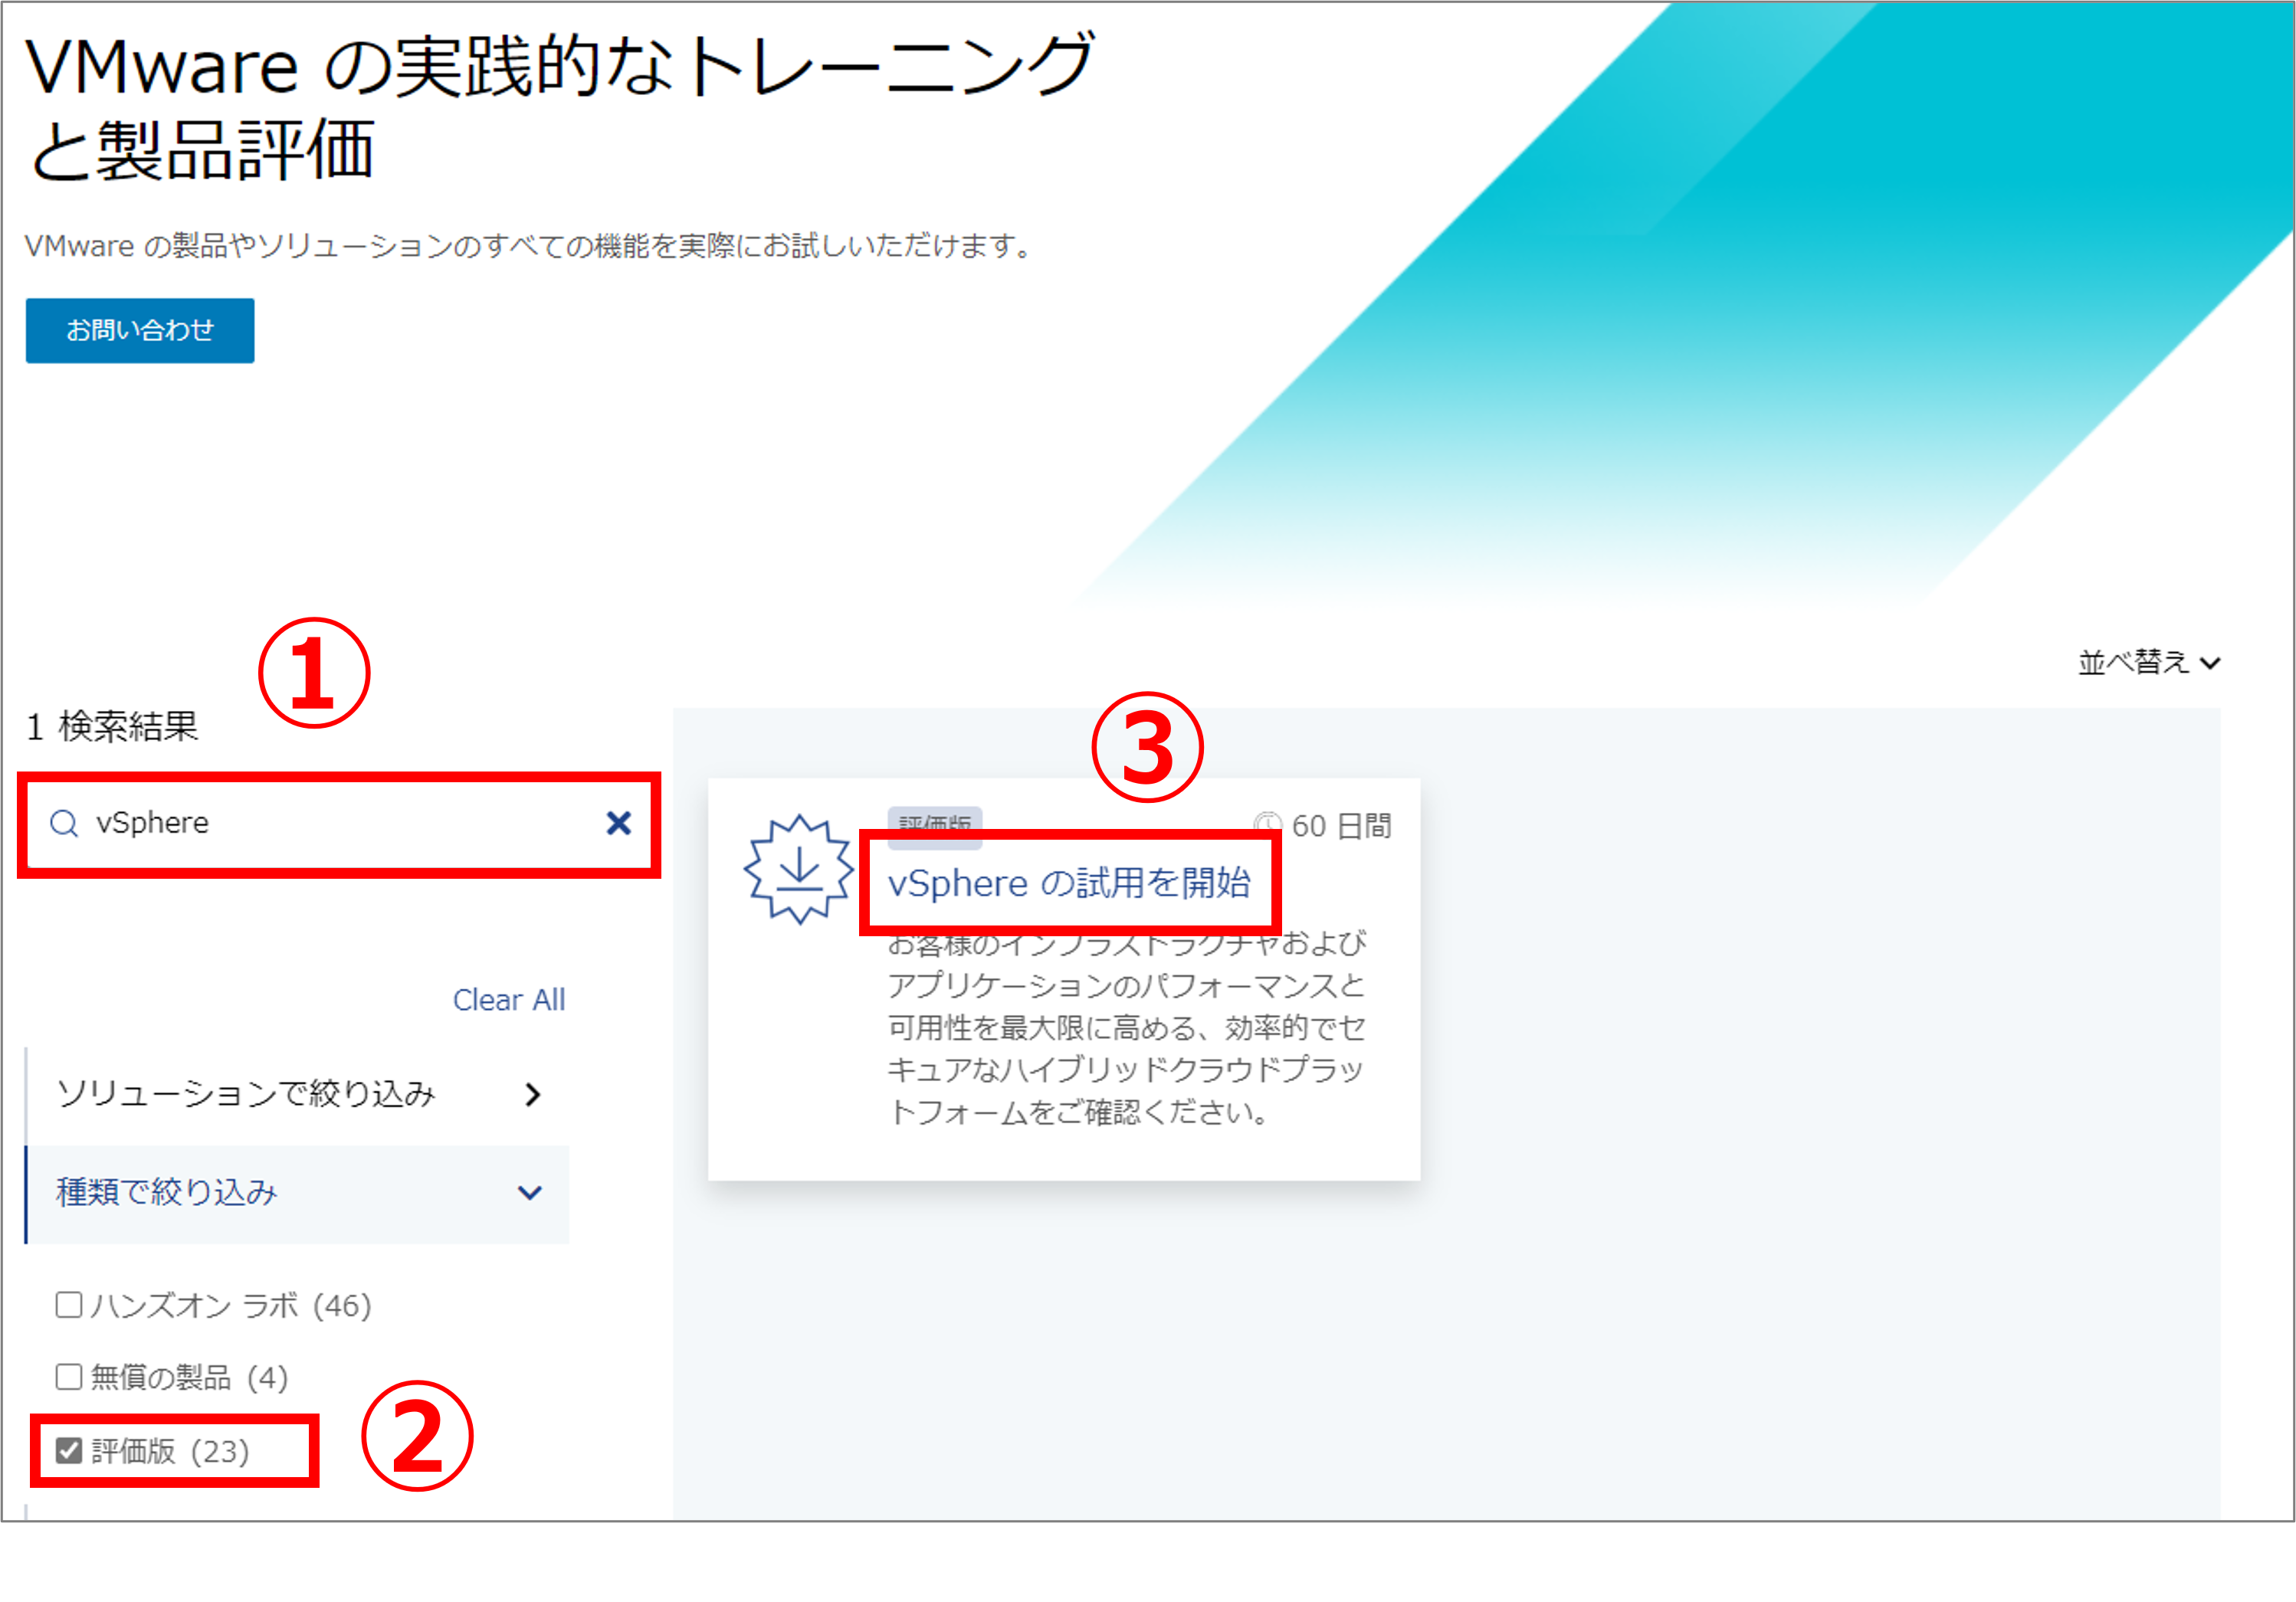Uncheck the 評価版 (23) checkbox
2296x1602 pixels.
[69, 1450]
